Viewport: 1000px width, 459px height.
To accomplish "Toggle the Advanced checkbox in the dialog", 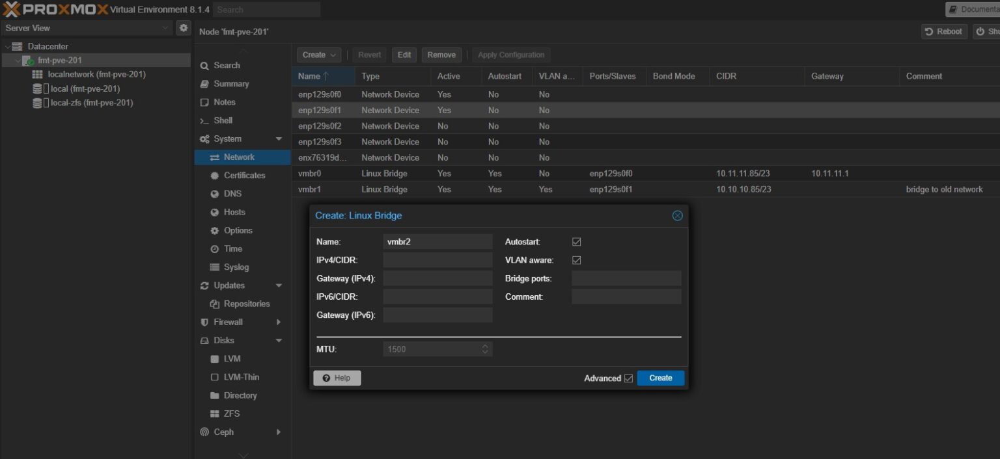I will pyautogui.click(x=628, y=378).
